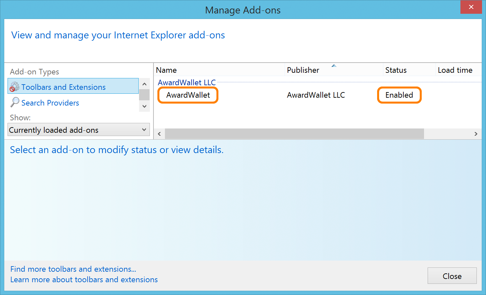Open Learn more about toolbars and extensions
The width and height of the screenshot is (486, 295).
(84, 280)
